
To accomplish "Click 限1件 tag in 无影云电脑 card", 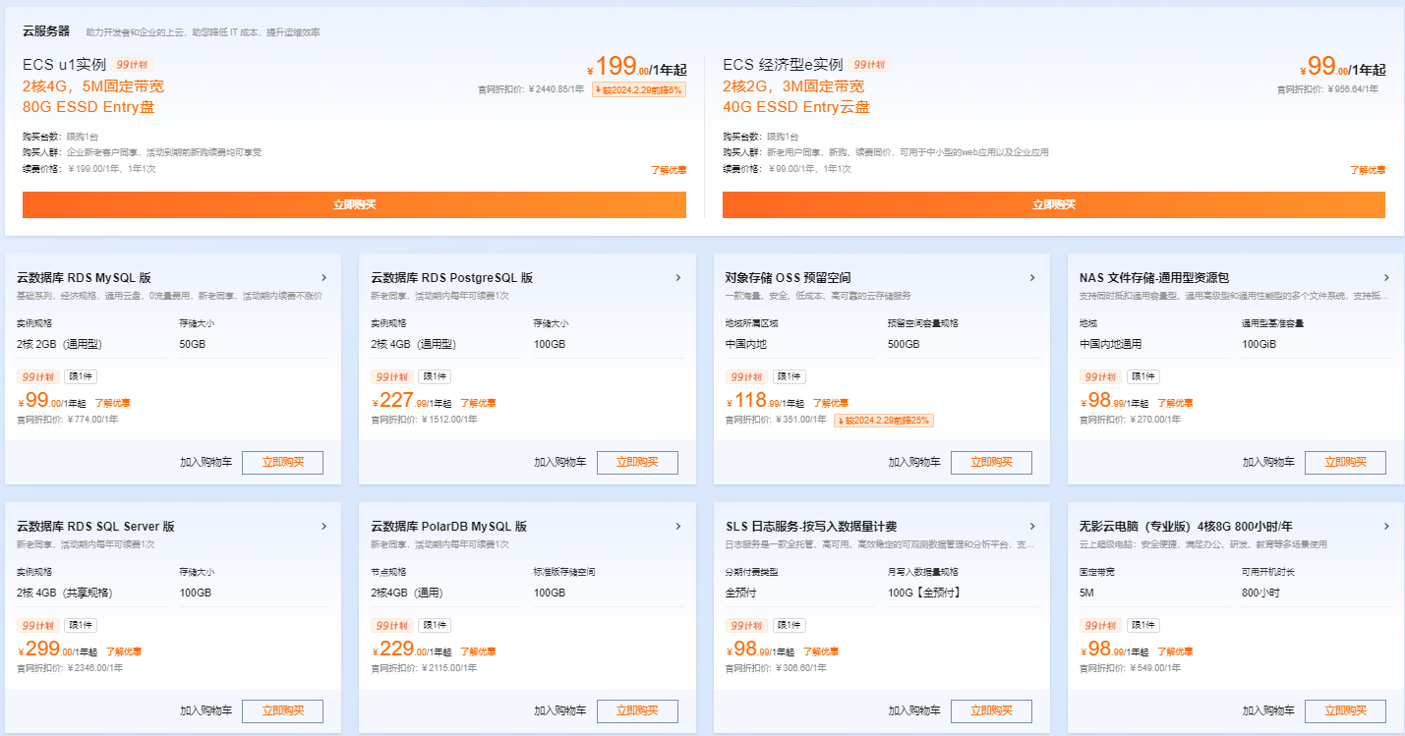I will coord(1142,625).
